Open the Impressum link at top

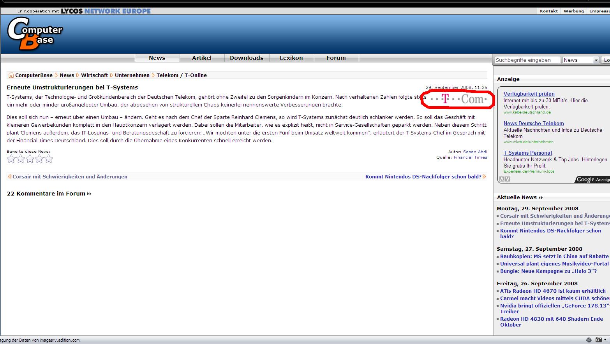click(599, 11)
